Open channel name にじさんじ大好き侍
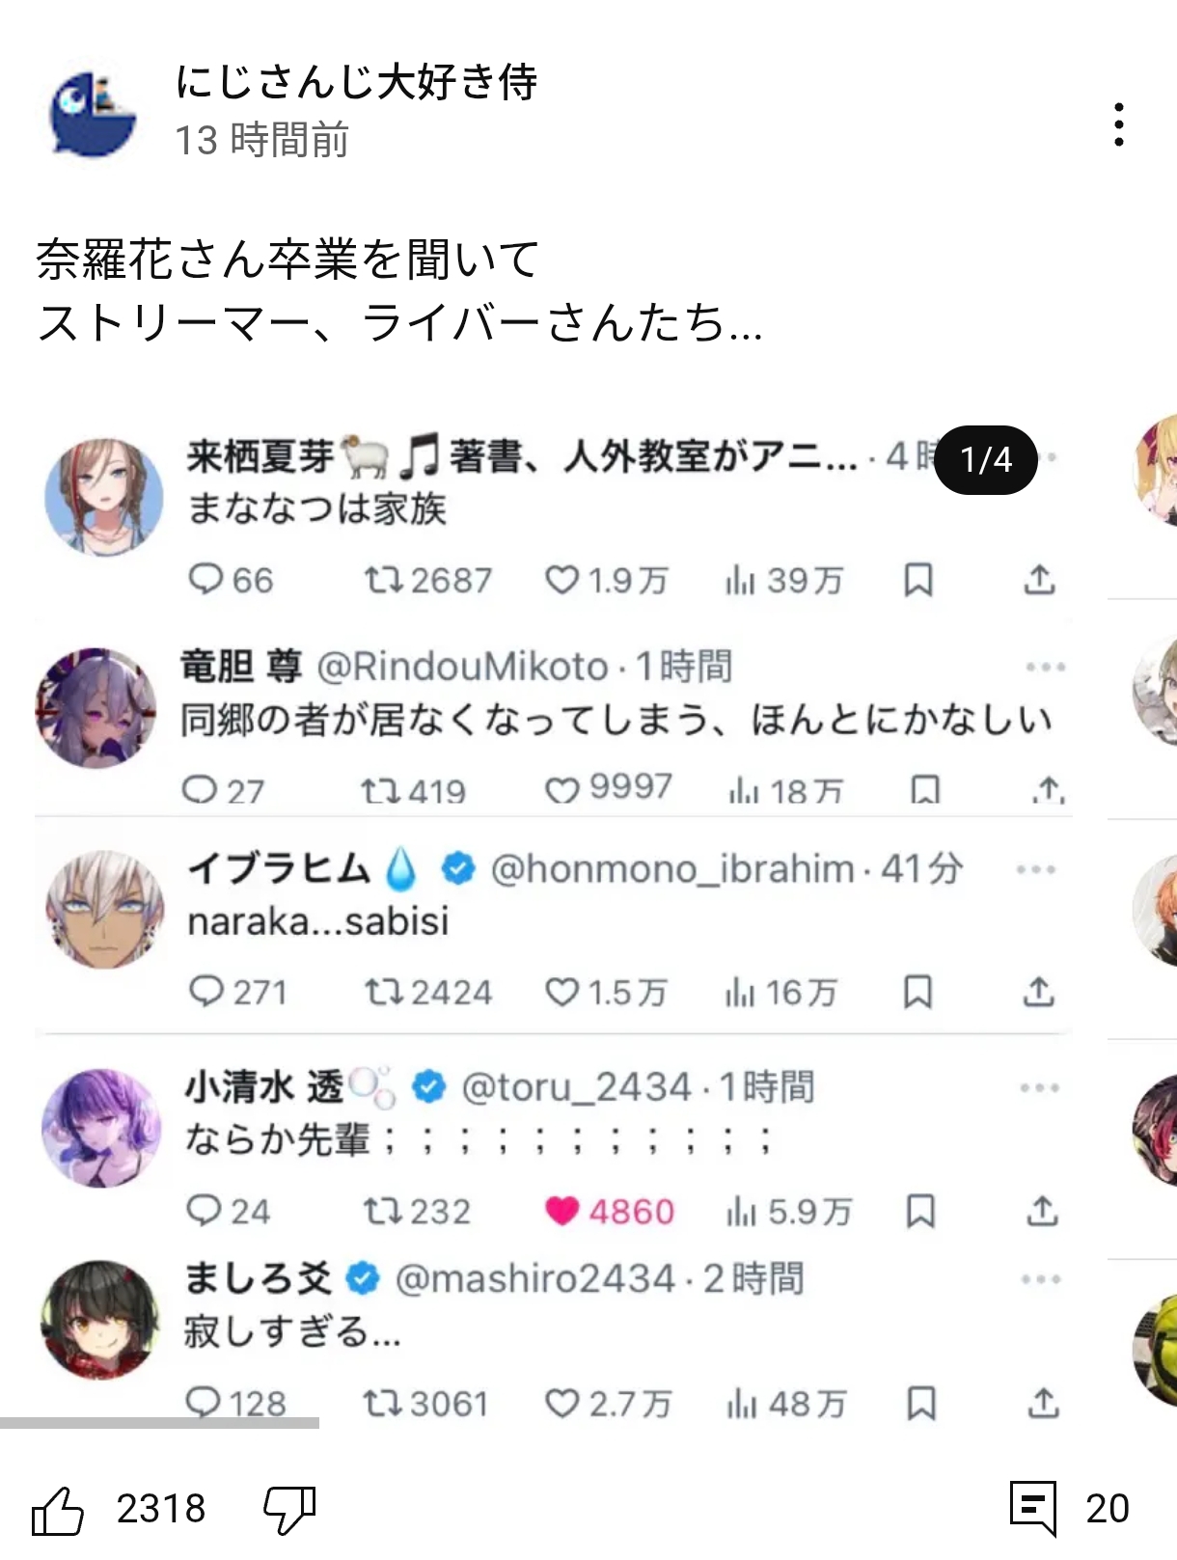The width and height of the screenshot is (1177, 1560). tap(356, 82)
